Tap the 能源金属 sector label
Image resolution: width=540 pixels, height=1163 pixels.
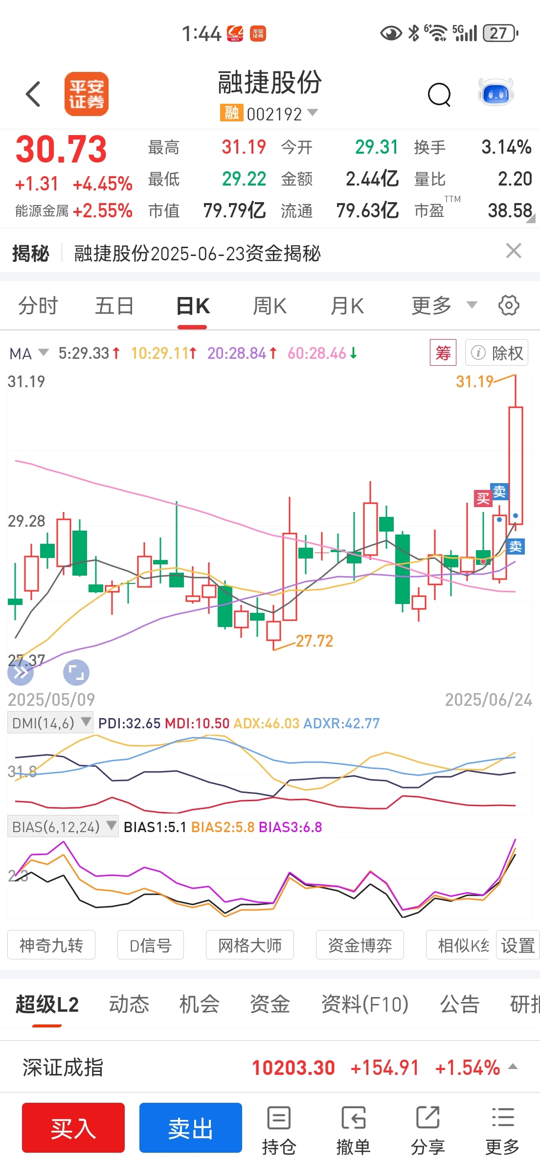42,211
